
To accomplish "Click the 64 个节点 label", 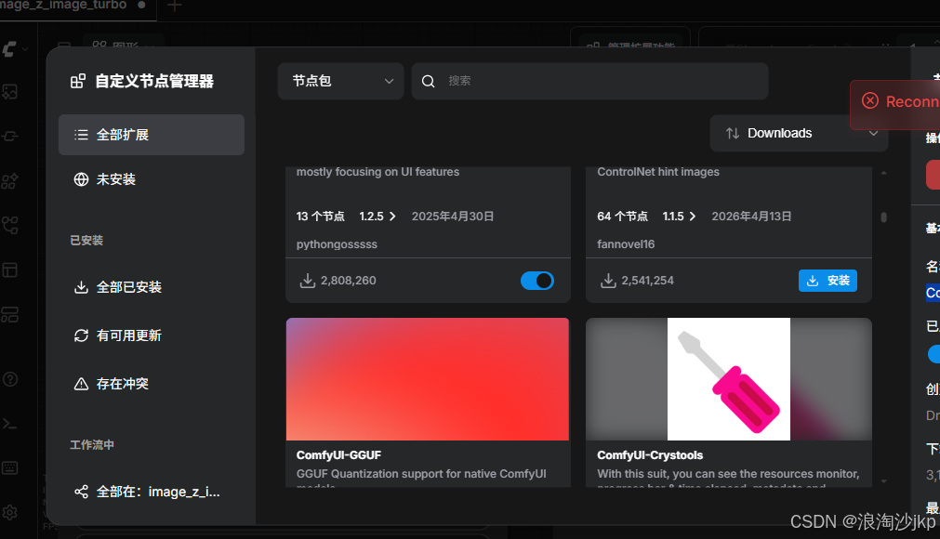I will pyautogui.click(x=622, y=217).
